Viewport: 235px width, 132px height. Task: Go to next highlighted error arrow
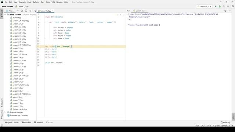pyautogui.click(x=124, y=15)
